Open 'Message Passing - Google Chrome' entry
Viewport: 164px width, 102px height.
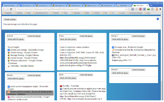point(25,55)
